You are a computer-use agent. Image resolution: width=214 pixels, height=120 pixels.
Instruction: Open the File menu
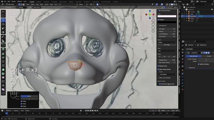point(5,1)
